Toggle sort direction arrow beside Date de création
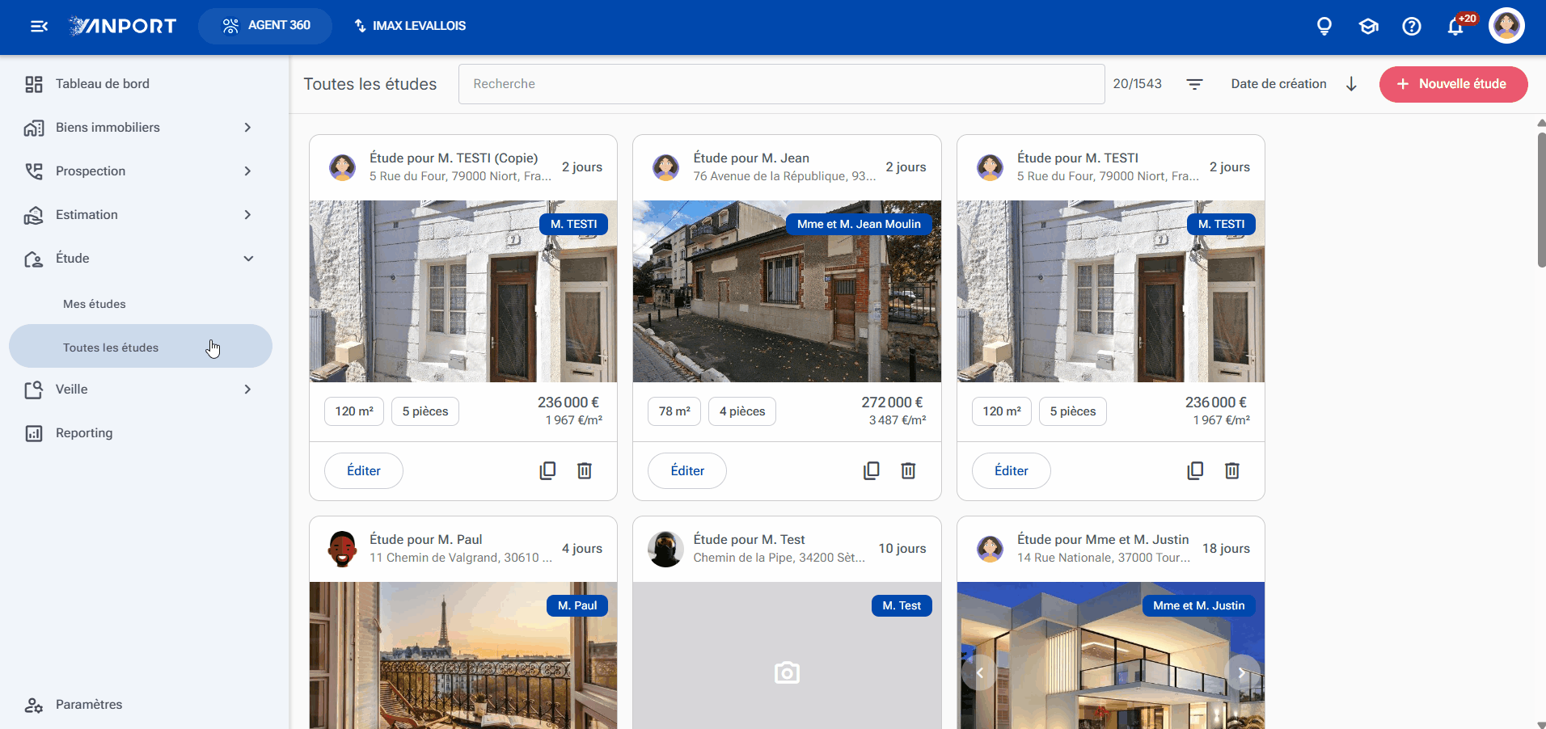The image size is (1546, 729). 1351,84
